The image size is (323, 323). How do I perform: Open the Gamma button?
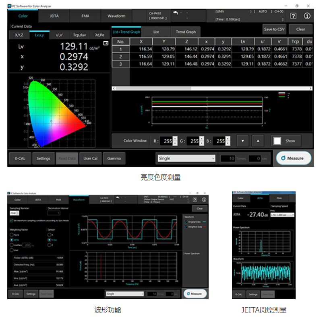[114, 158]
